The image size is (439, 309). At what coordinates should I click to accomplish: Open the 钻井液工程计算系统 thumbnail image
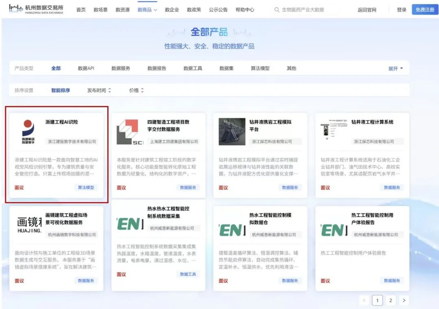[x=334, y=130]
